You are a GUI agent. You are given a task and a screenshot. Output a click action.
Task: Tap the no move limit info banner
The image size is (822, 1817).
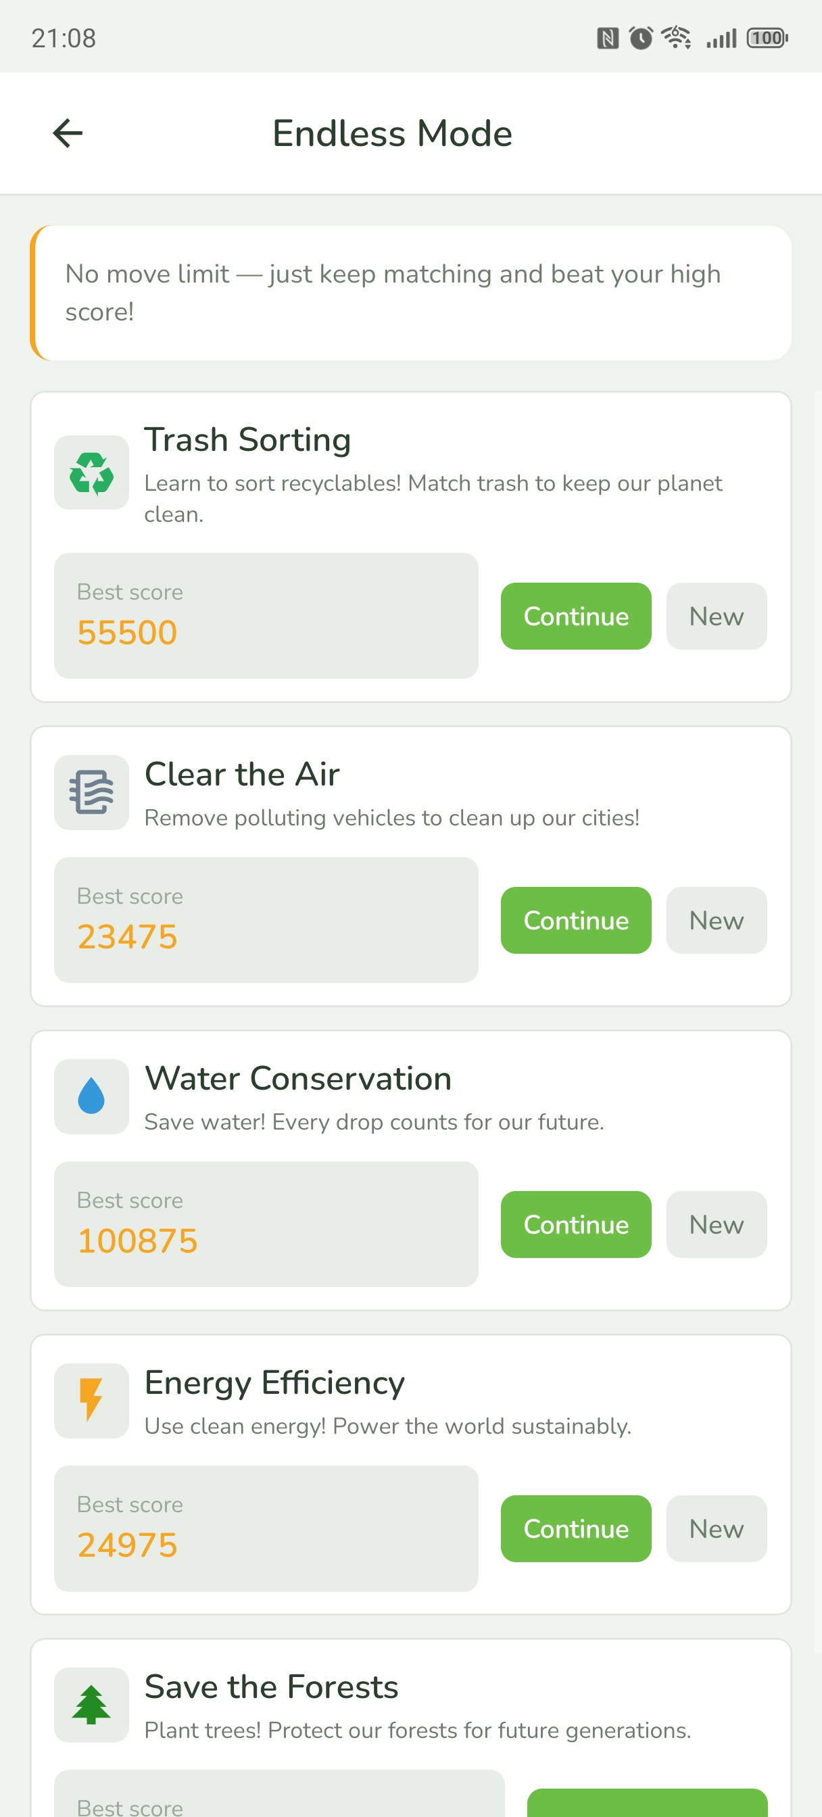click(x=410, y=293)
